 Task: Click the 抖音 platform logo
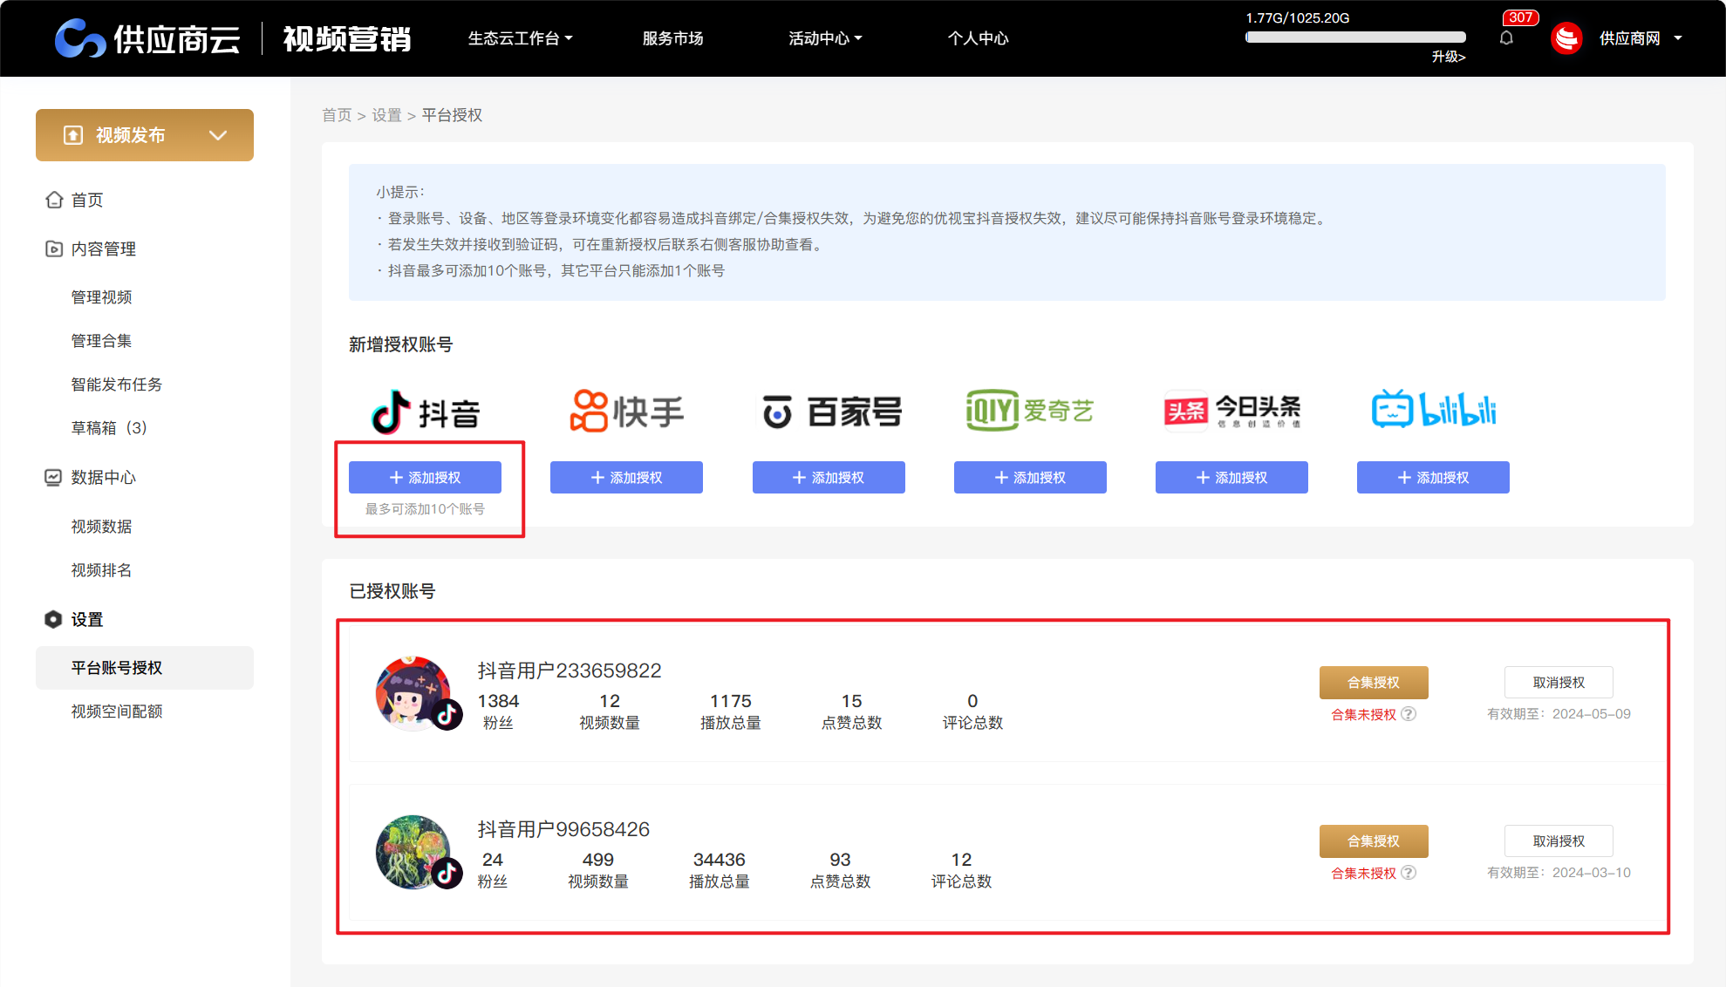426,412
